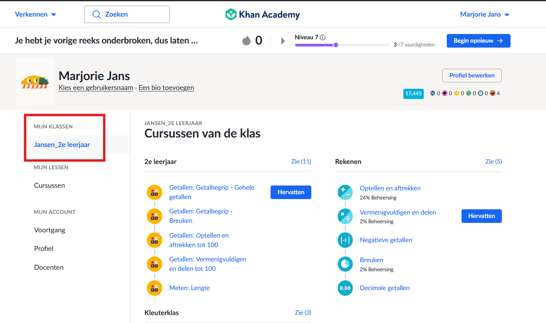
Task: Open the Meten: Lengte link
Action: (x=189, y=288)
